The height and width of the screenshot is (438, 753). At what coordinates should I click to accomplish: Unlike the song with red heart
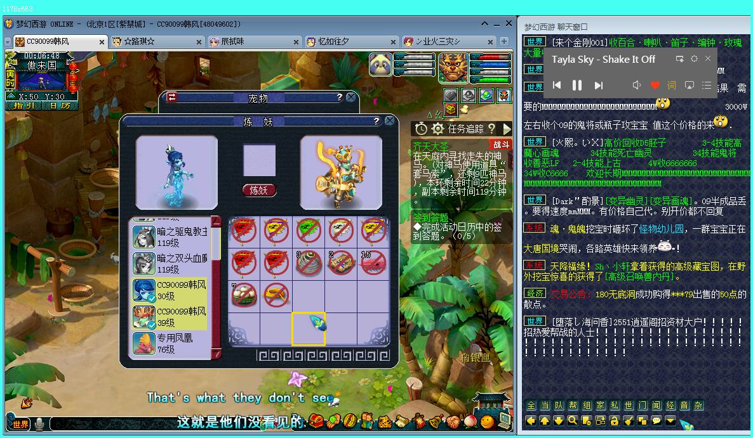655,86
